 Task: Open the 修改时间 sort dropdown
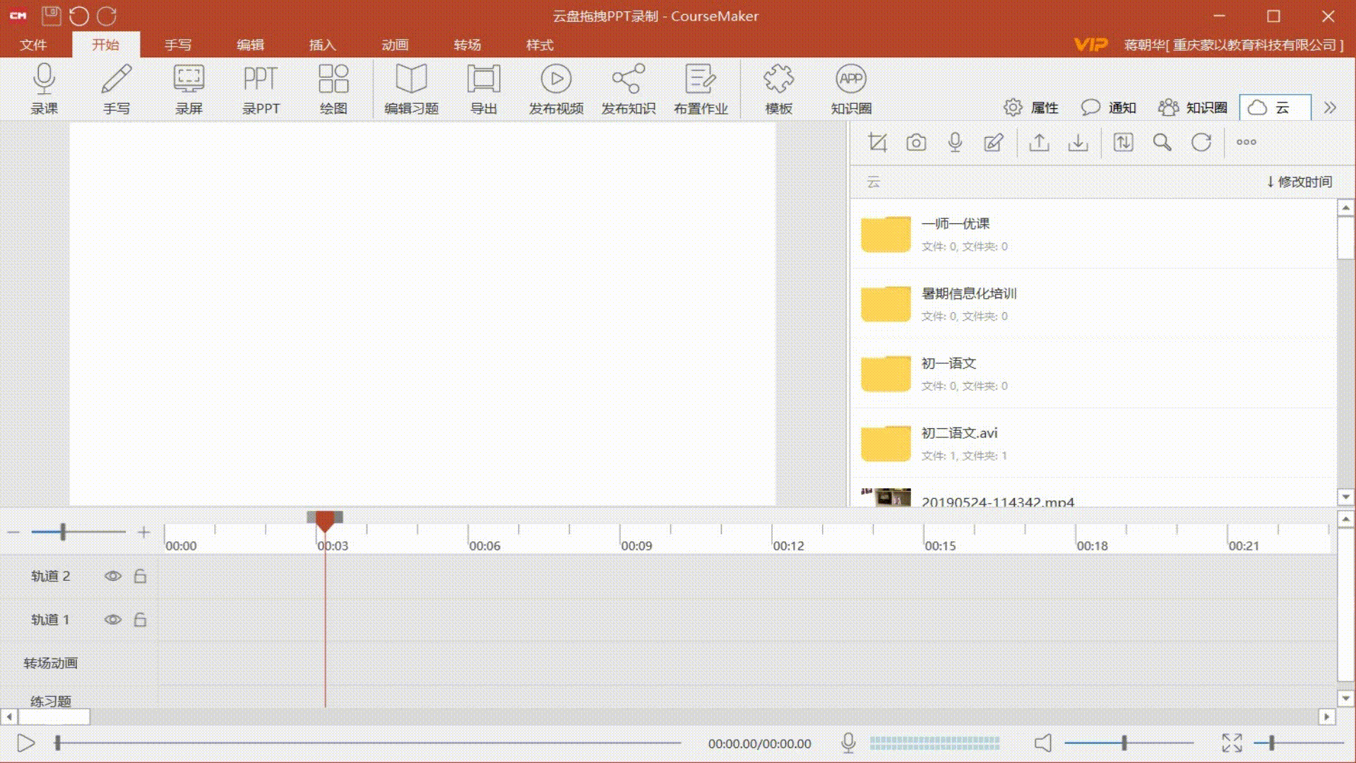1299,182
